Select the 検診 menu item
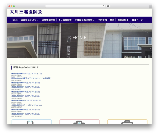Image resolution: width=159 pixels, height=134 pixels. 112,20
